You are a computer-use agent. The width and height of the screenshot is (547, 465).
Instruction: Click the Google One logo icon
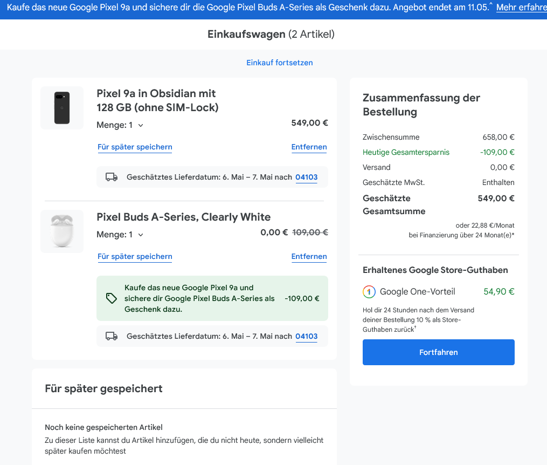369,292
